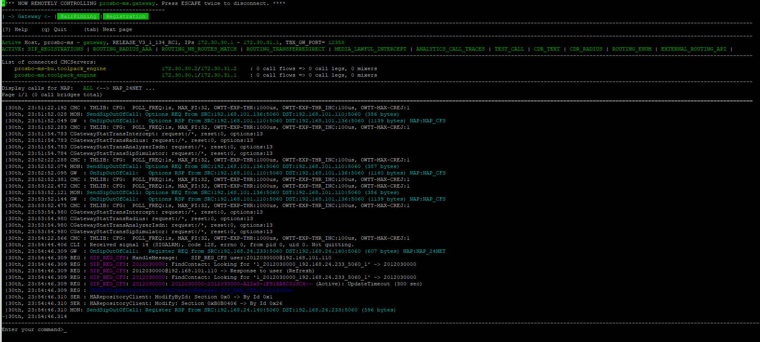
Task: Click the MEDIA_LAWFUL_INTERCEPT feature label
Action: (x=370, y=49)
